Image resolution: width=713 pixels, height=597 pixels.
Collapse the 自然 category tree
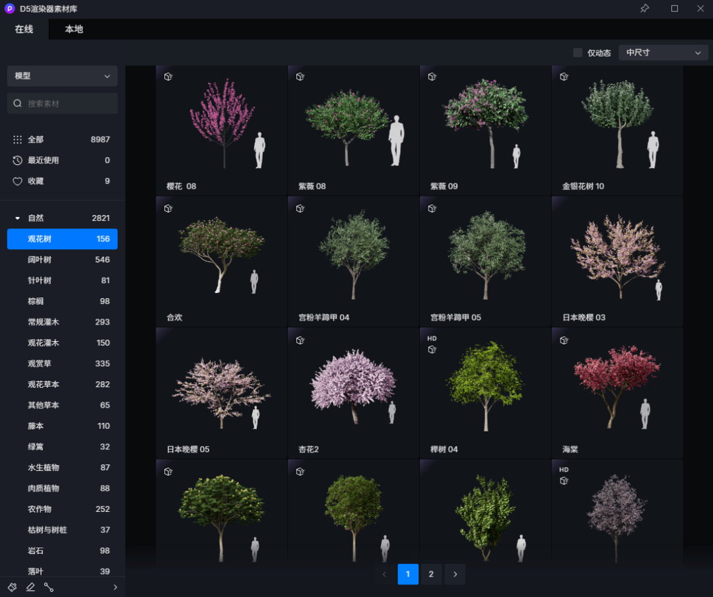point(18,218)
